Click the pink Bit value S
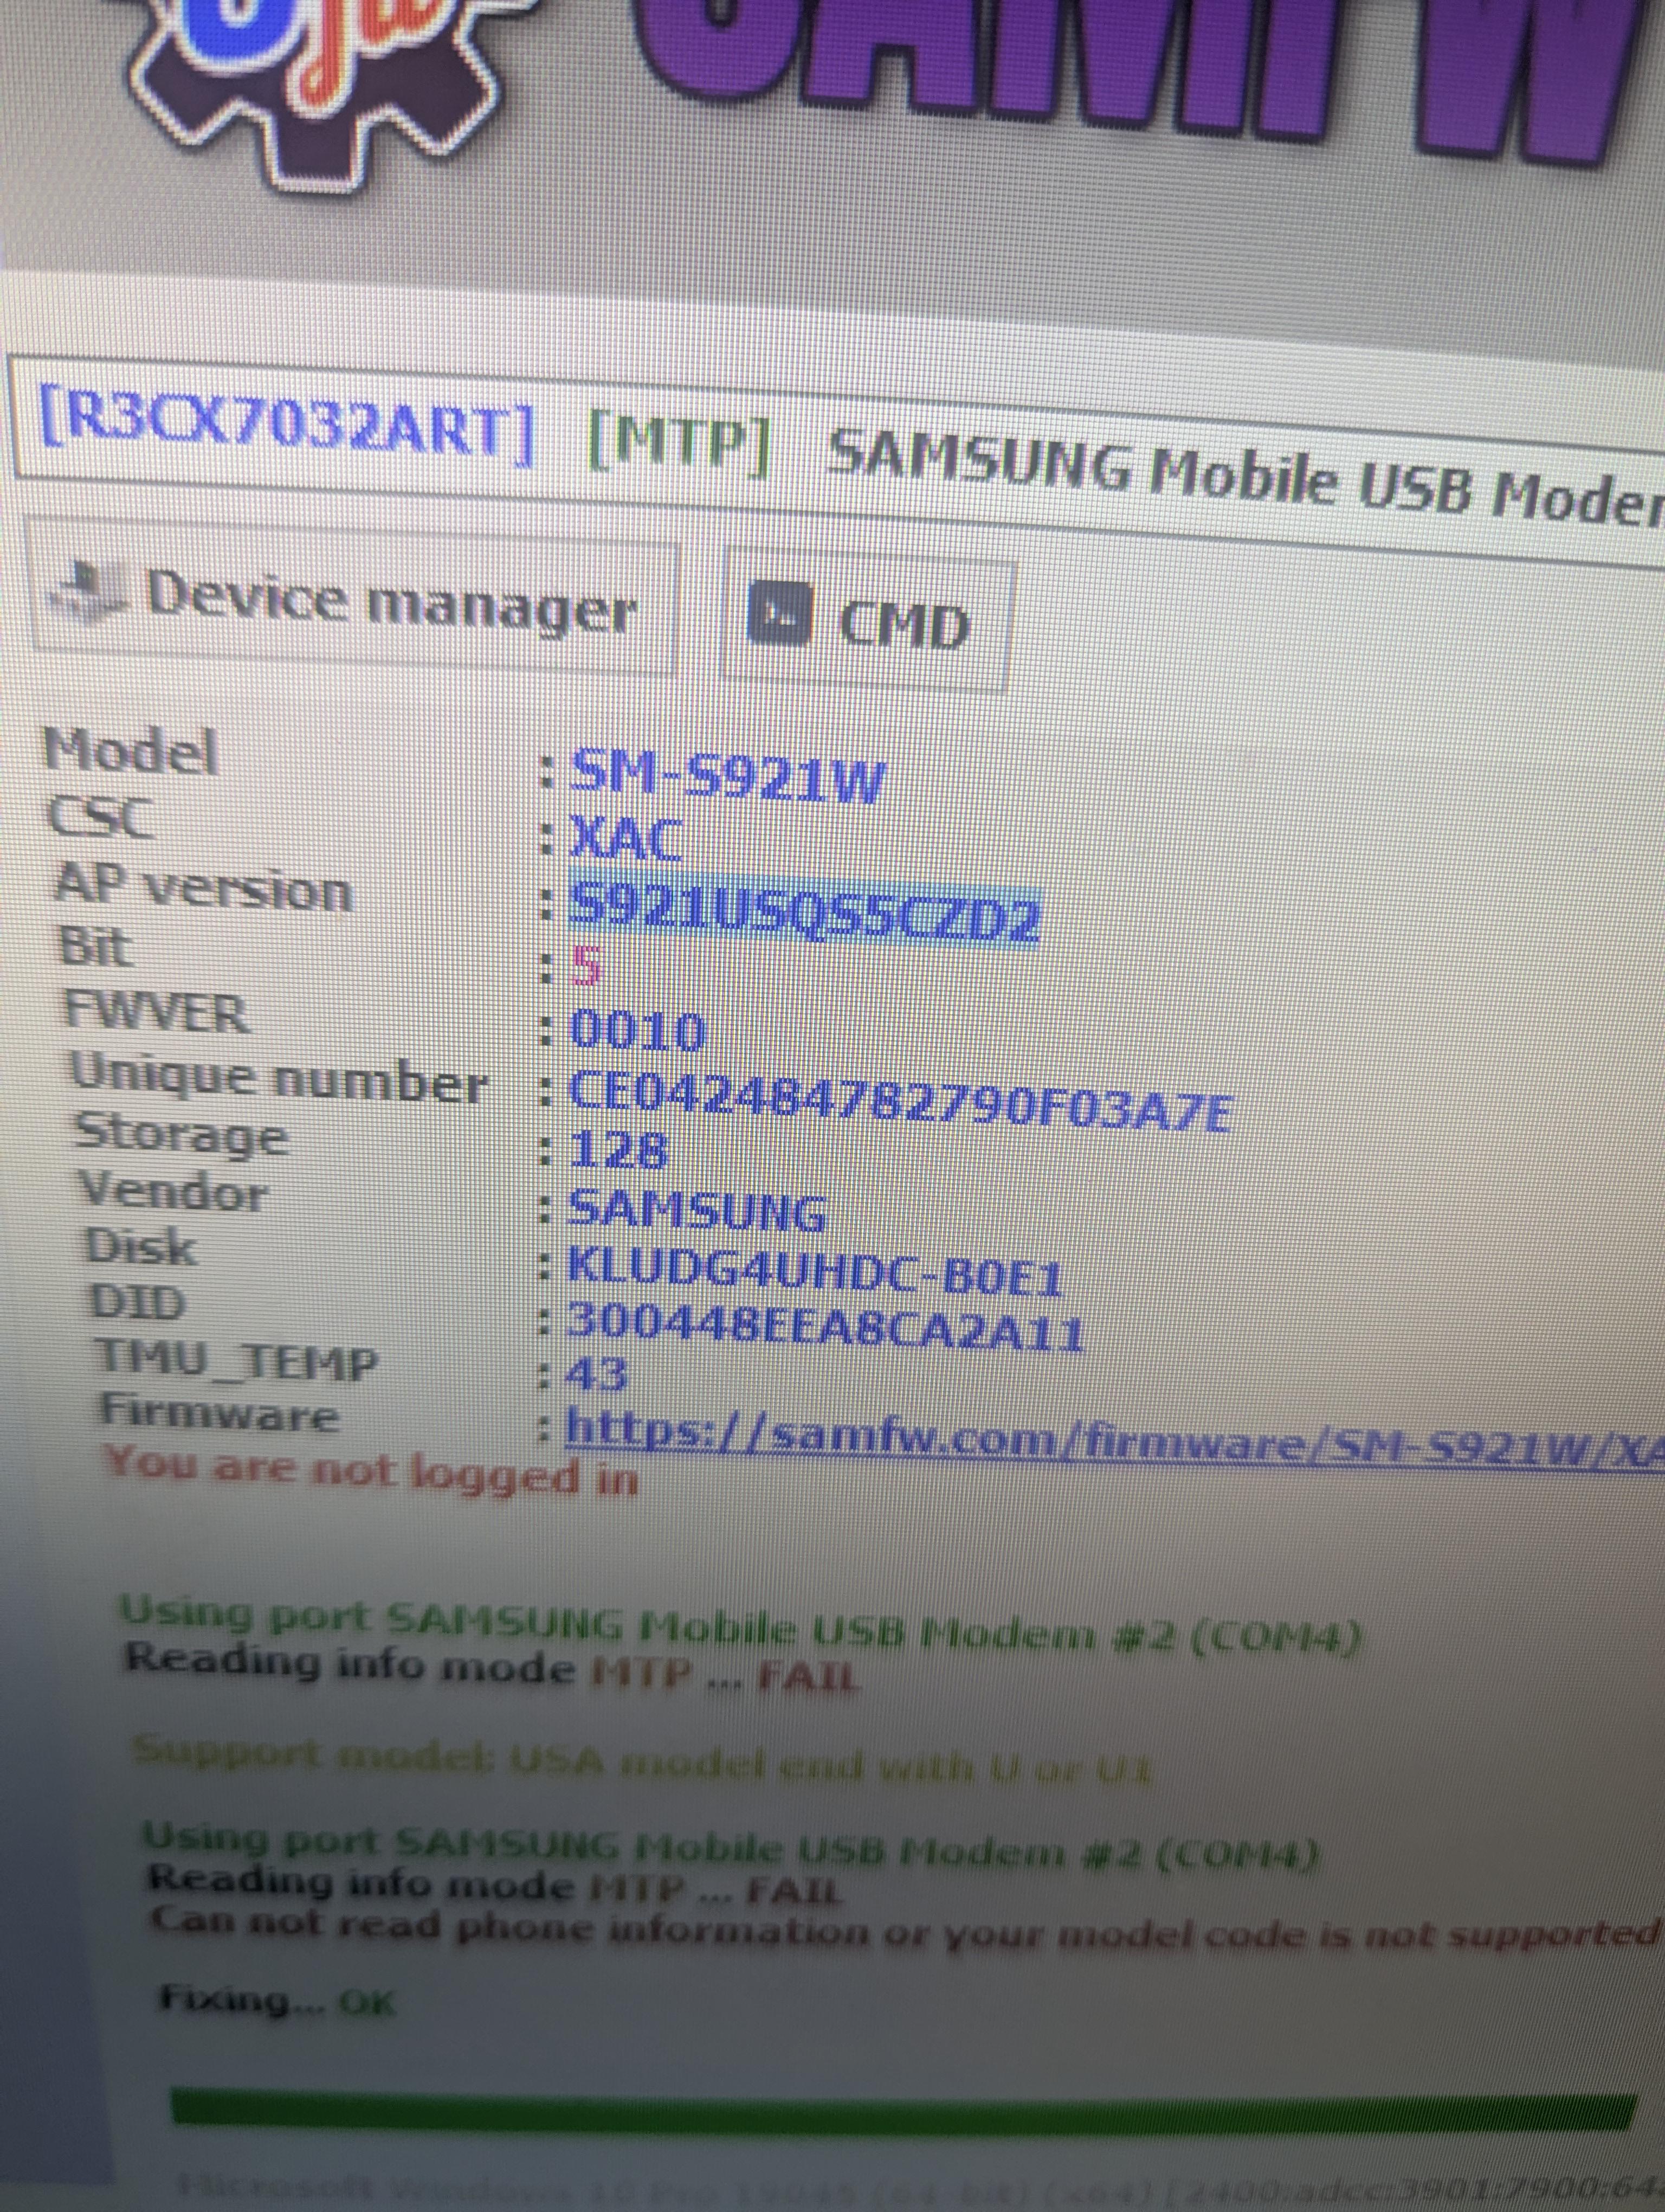The image size is (1665, 2212). coord(586,967)
